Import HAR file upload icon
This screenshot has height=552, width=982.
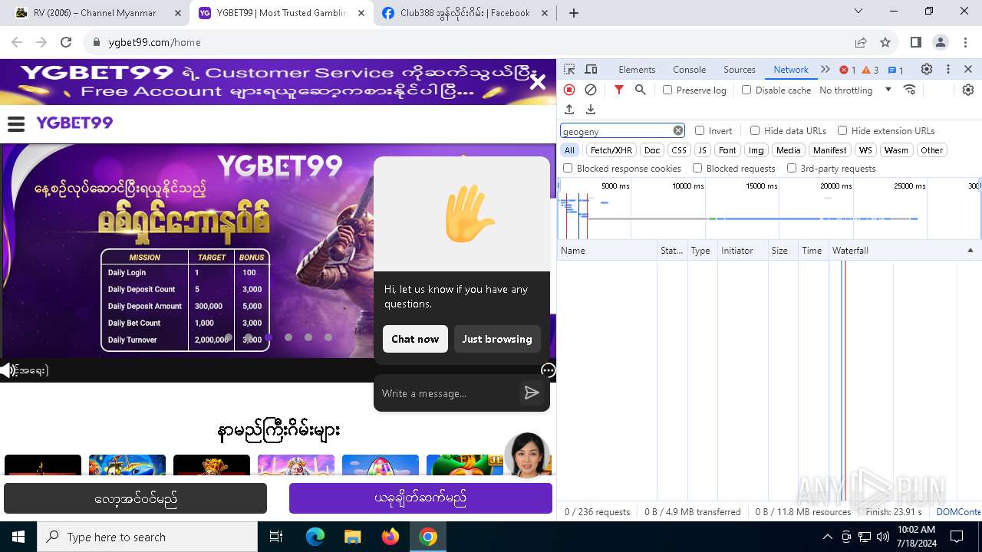pyautogui.click(x=569, y=110)
